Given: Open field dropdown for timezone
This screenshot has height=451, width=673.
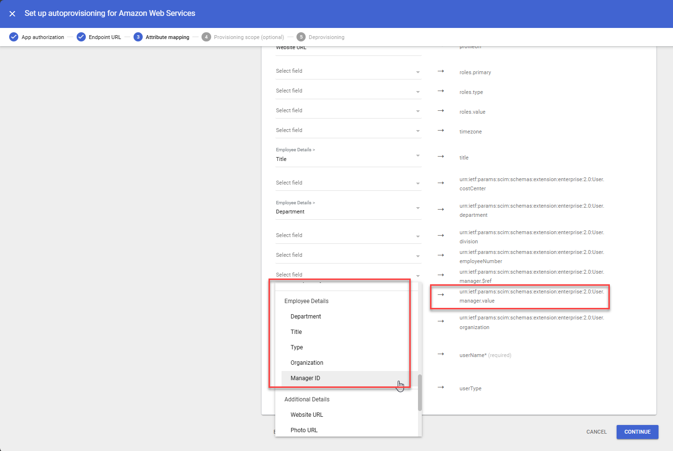Looking at the screenshot, I should click(x=349, y=131).
